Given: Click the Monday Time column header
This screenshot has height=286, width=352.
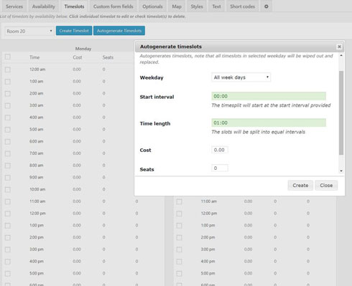Looking at the screenshot, I should 34,57.
